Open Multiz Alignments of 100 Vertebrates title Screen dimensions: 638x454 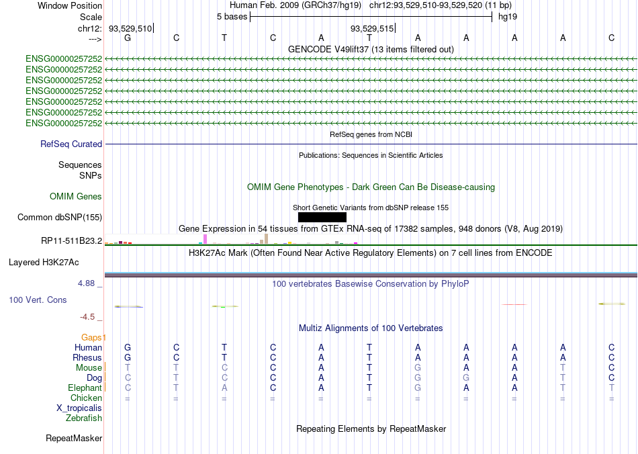click(371, 328)
